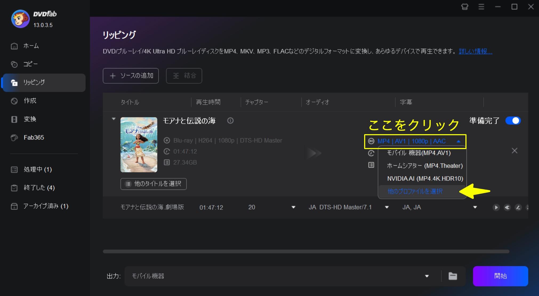This screenshot has width=539, height=296.
Task: Click the source info Blu-ray | H264 | 1080p text
Action: [228, 141]
